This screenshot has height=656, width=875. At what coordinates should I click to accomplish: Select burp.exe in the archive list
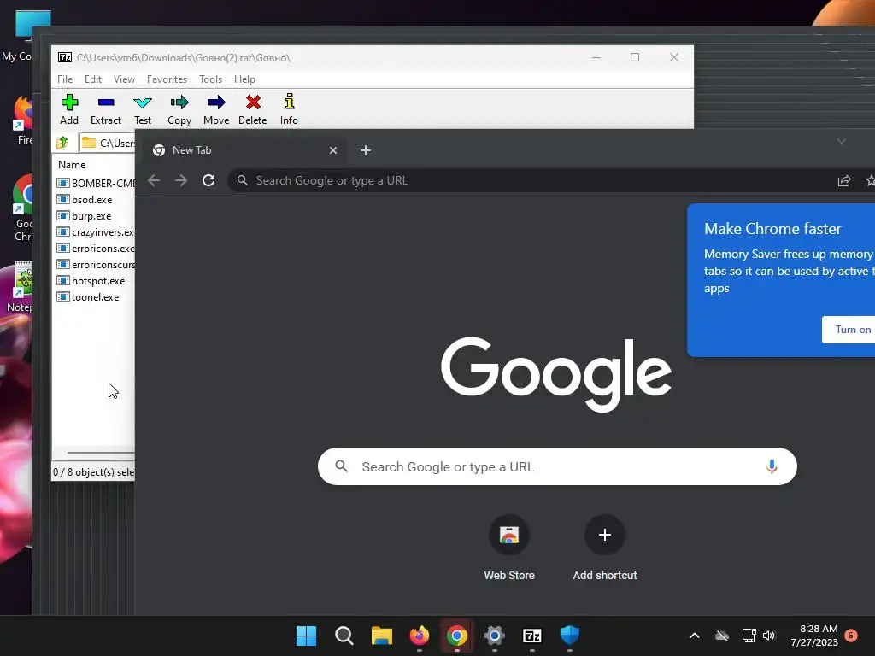[84, 215]
